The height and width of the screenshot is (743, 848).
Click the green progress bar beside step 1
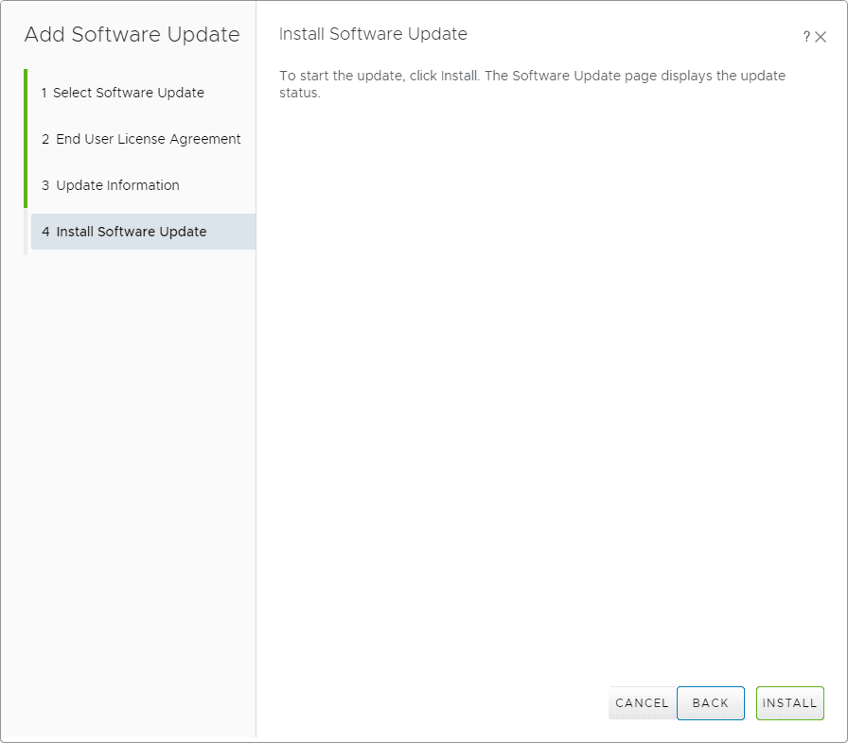click(x=26, y=93)
